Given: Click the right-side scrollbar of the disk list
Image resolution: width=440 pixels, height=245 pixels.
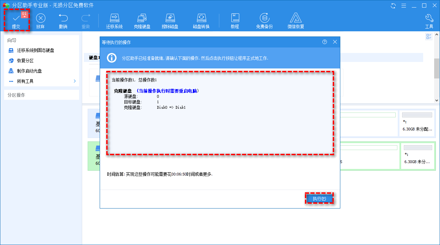Looking at the screenshot, I should click(x=437, y=69).
